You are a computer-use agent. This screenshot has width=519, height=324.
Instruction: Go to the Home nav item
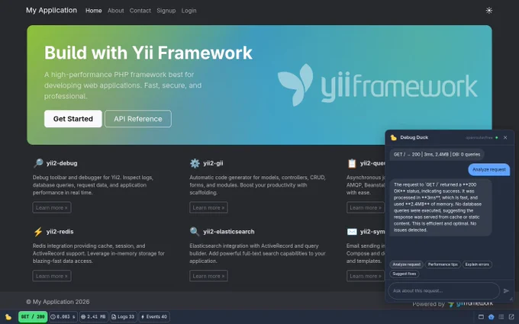[94, 11]
